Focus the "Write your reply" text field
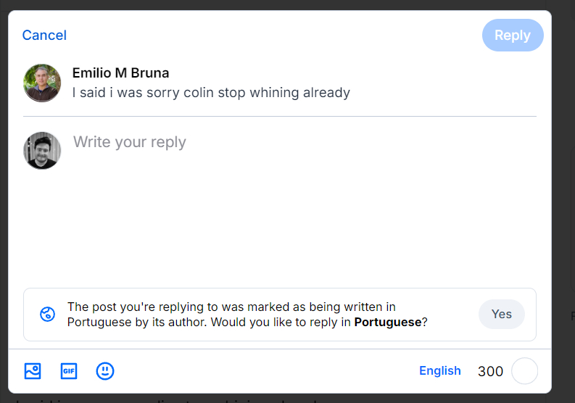Viewport: 575px width, 403px height. click(x=218, y=142)
